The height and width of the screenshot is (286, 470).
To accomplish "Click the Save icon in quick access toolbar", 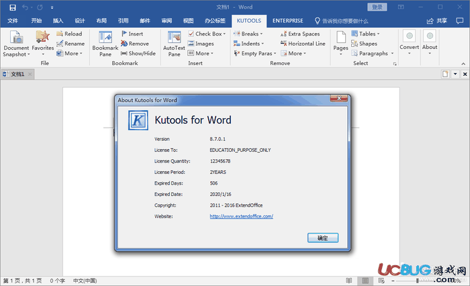I will click(13, 7).
